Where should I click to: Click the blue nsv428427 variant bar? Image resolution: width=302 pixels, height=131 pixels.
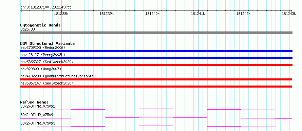pos(156,58)
